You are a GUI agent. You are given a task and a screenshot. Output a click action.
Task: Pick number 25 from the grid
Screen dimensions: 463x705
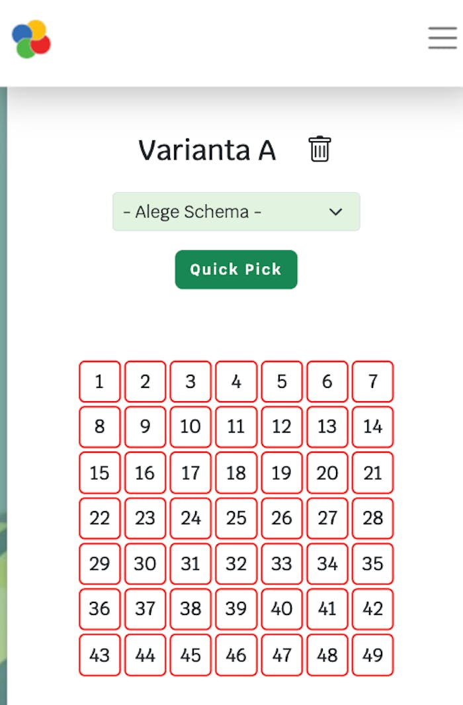pos(235,518)
